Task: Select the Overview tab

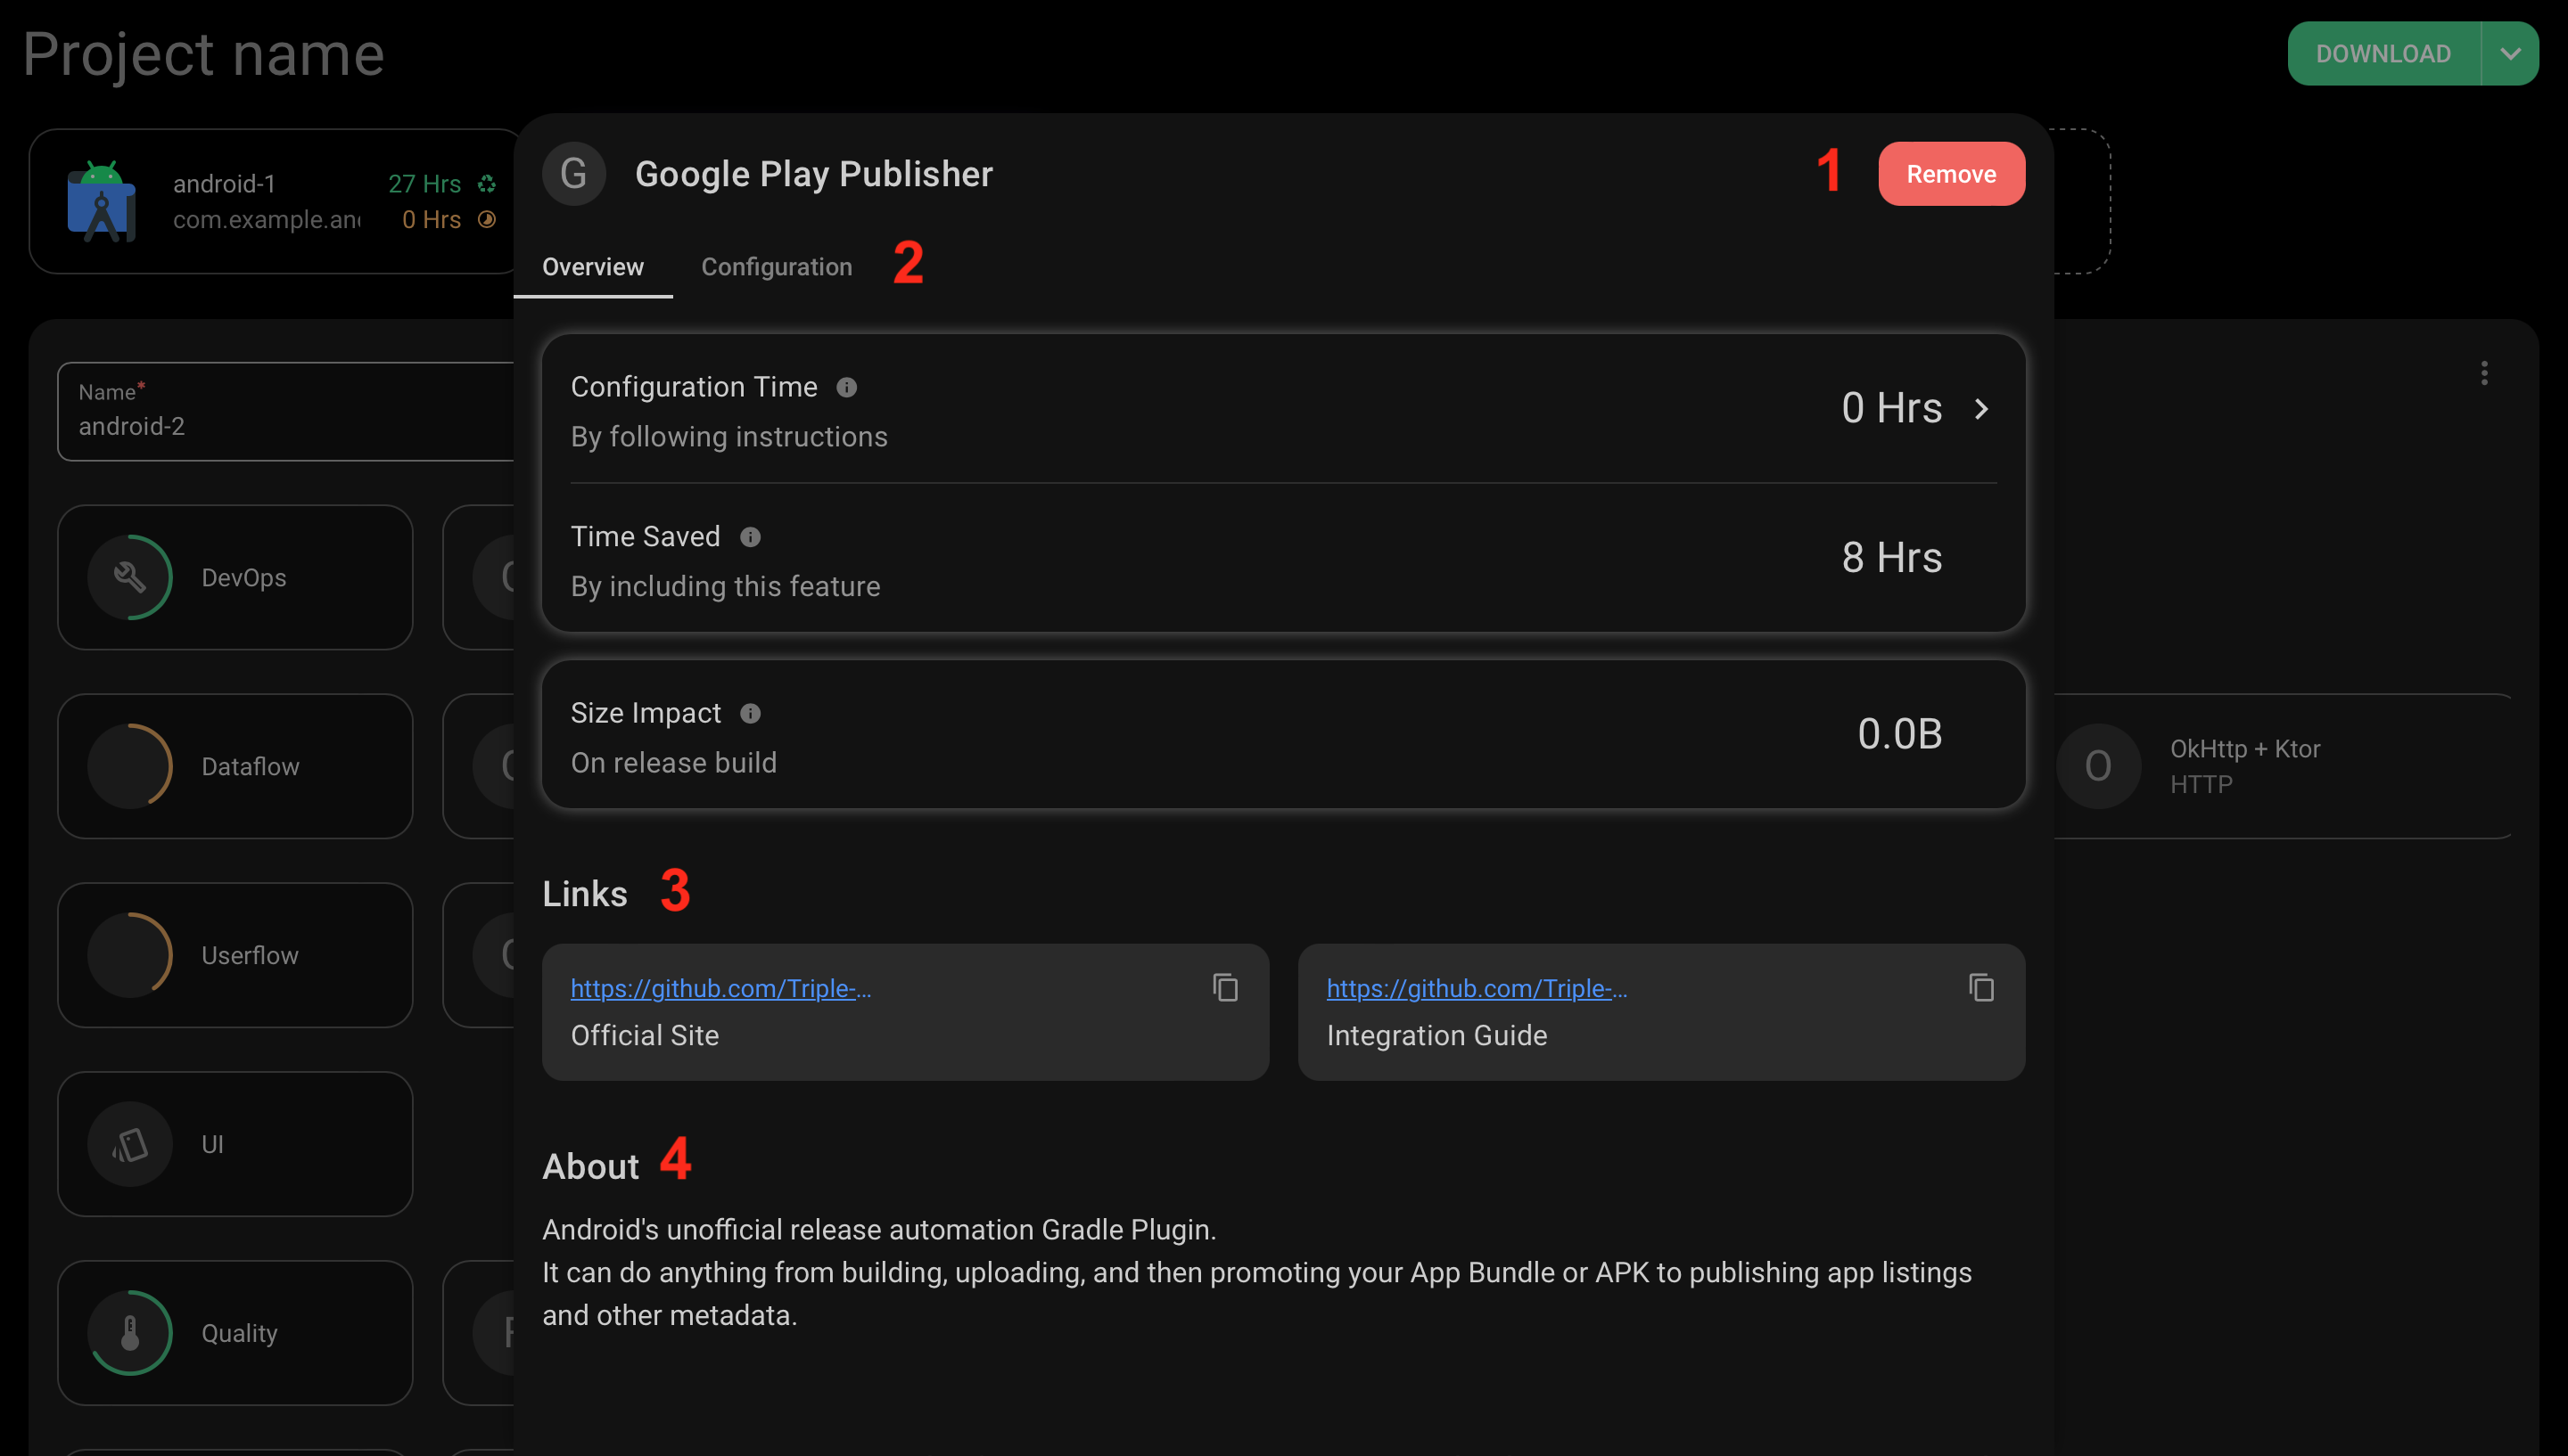Action: tap(593, 267)
